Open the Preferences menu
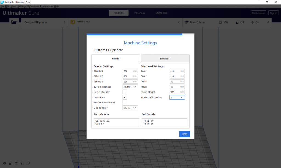Image resolution: width=281 pixels, height=168 pixels. click(46, 6)
